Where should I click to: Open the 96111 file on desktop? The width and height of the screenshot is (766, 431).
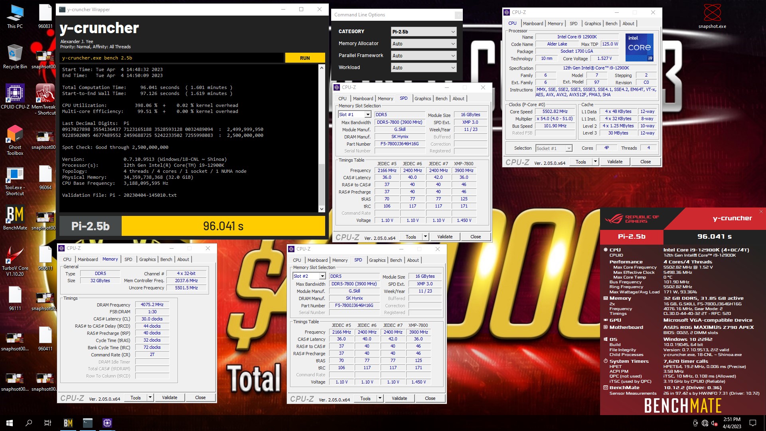(15, 299)
